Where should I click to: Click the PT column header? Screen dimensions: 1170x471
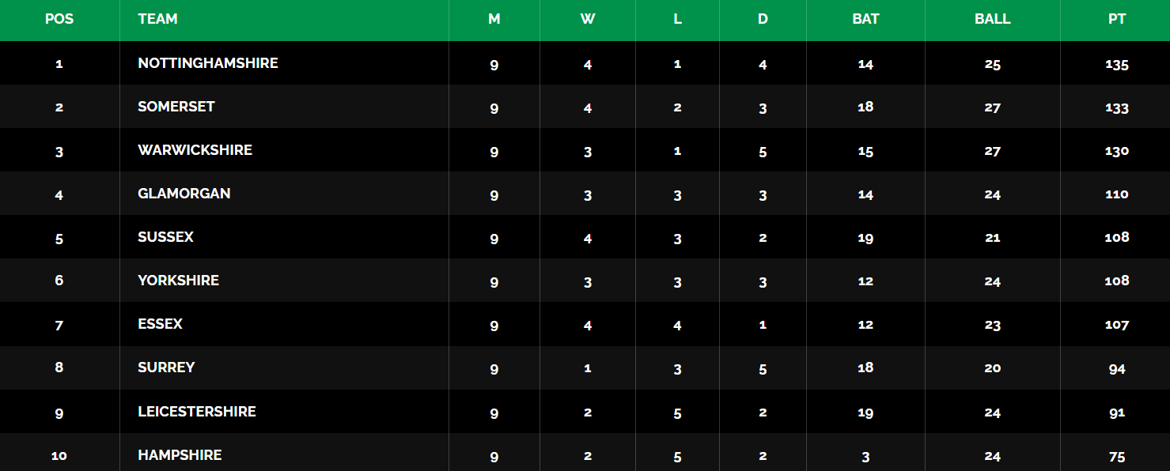[x=1116, y=19]
